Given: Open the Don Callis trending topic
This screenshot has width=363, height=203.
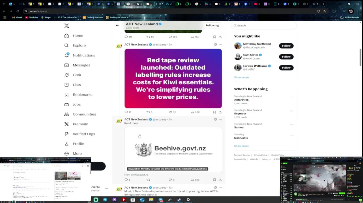Looking at the screenshot, I should click(x=241, y=138).
